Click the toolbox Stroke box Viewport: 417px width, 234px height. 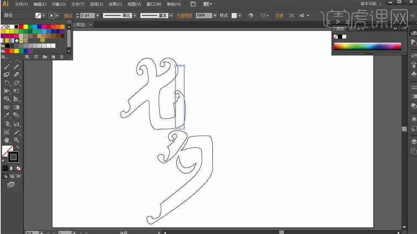point(13,157)
